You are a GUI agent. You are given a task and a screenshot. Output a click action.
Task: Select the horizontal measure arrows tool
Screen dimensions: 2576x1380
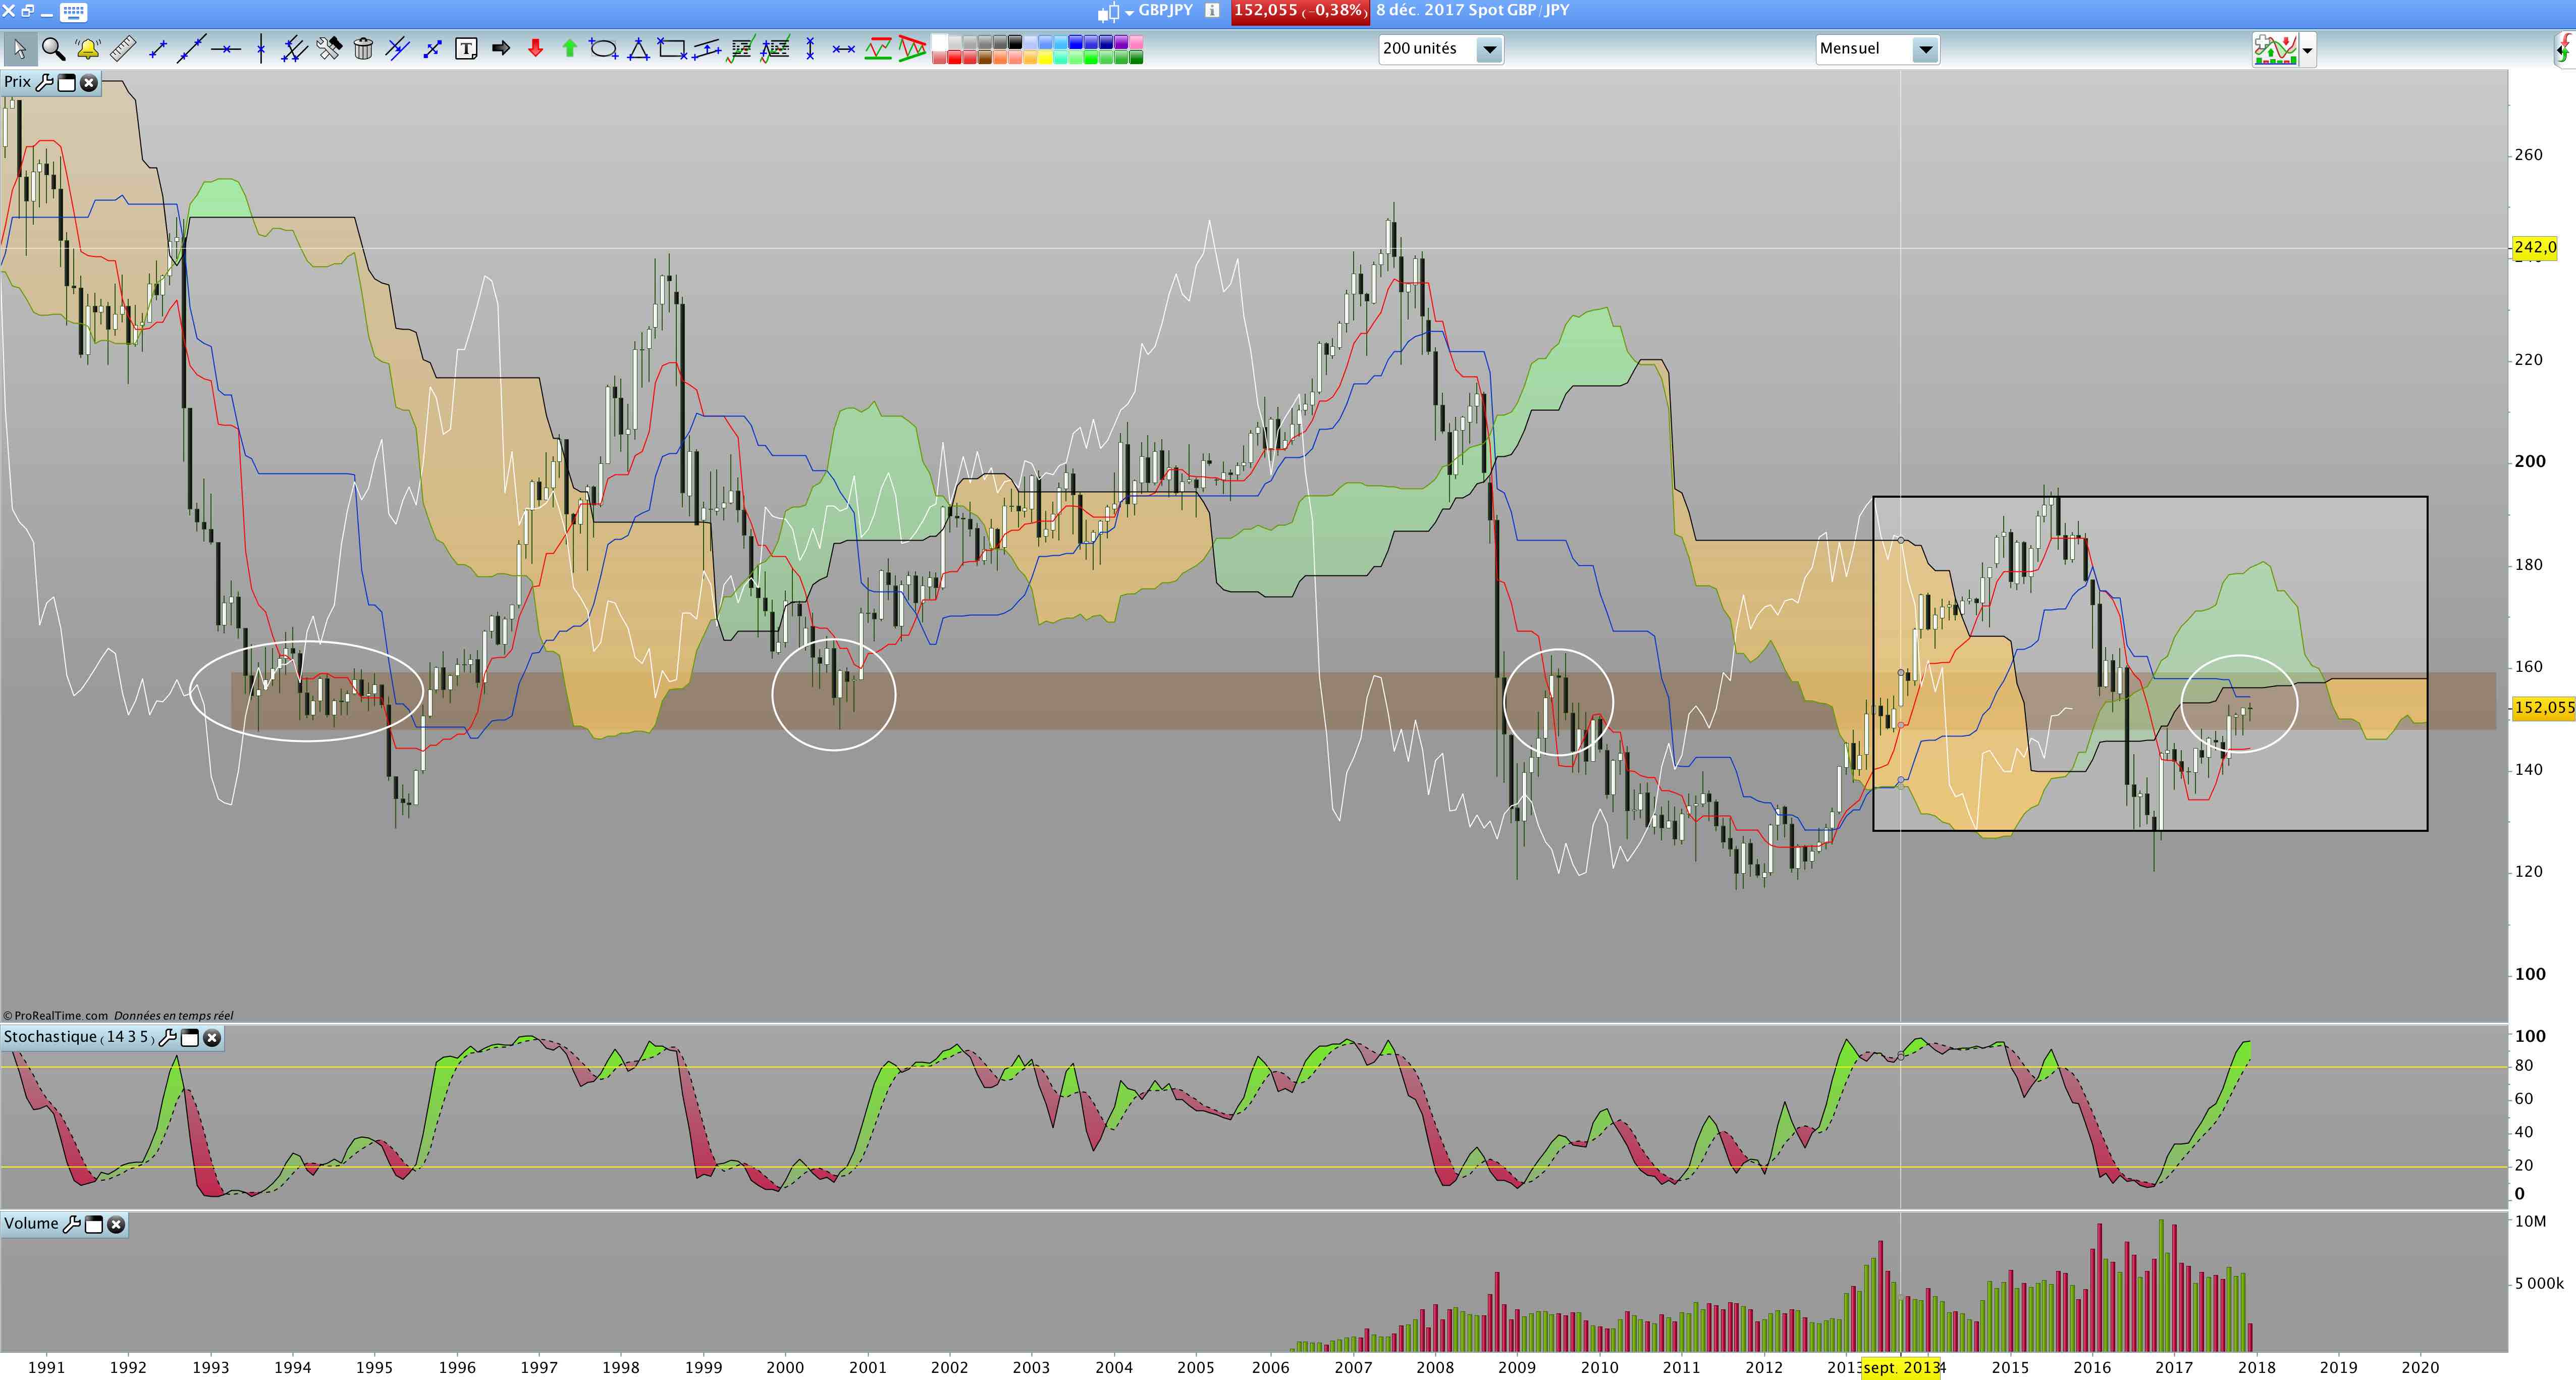[x=844, y=48]
